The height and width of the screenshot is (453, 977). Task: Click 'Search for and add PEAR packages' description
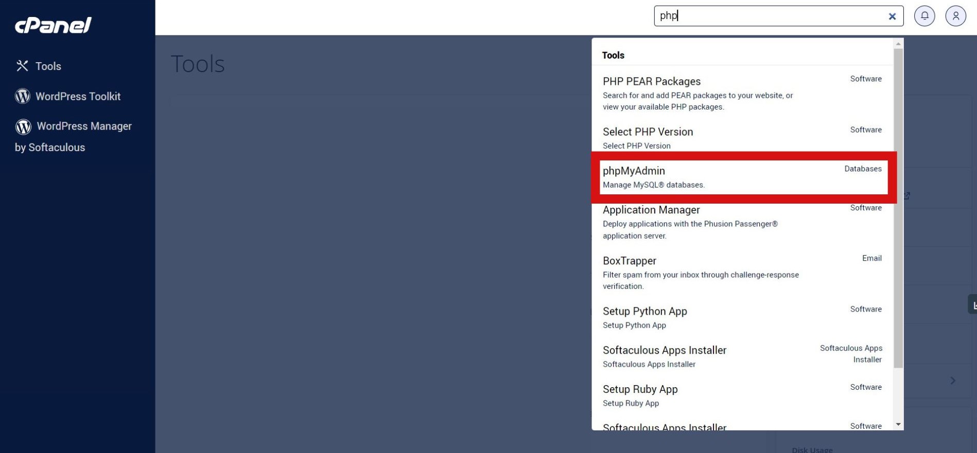point(697,101)
